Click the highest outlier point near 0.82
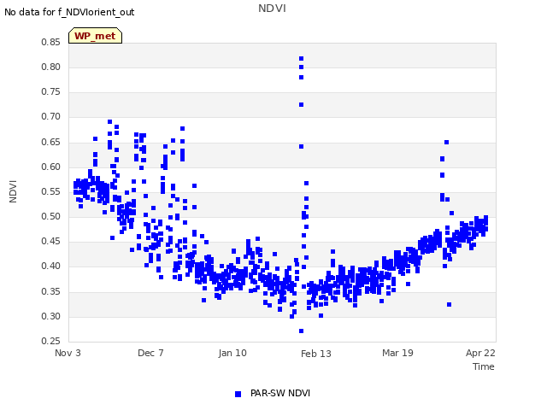Image resolution: width=547 pixels, height=410 pixels. (302, 59)
